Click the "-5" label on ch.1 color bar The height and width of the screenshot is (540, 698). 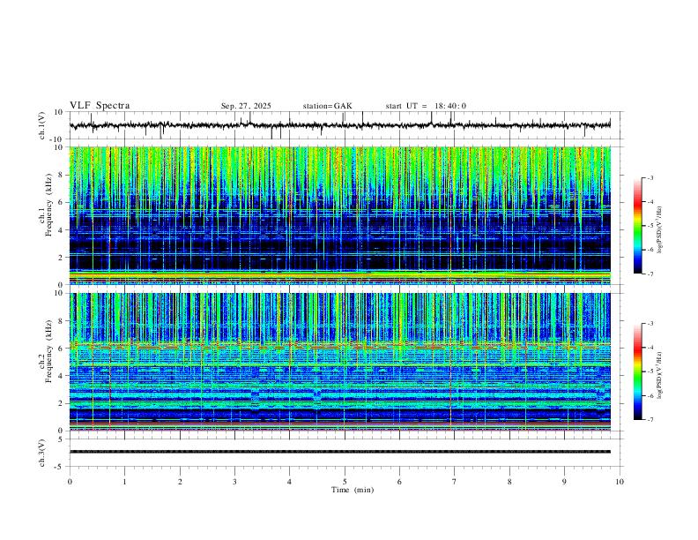tap(650, 226)
